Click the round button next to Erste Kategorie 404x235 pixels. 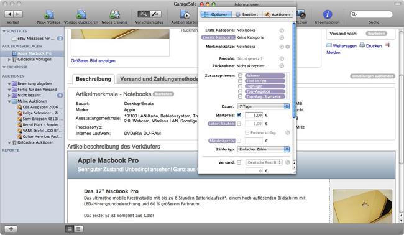pyautogui.click(x=282, y=30)
